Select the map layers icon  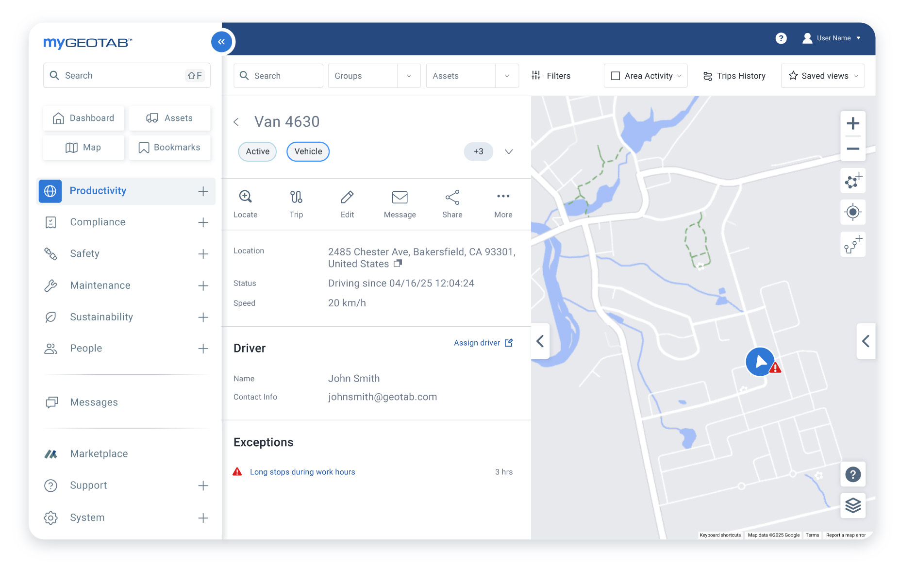click(852, 505)
